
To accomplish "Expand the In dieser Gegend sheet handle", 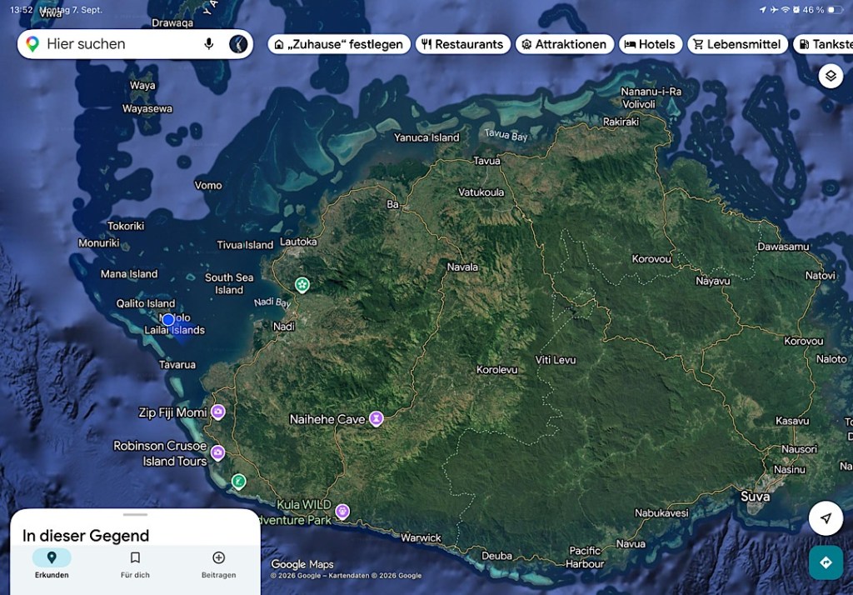I will coord(135,514).
